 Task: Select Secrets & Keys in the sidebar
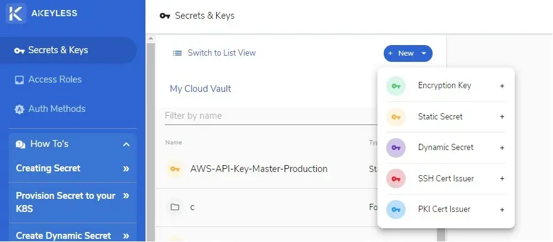pos(68,50)
